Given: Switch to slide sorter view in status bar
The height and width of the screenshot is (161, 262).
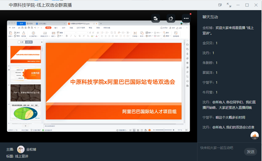Looking at the screenshot, I should (x=138, y=130).
